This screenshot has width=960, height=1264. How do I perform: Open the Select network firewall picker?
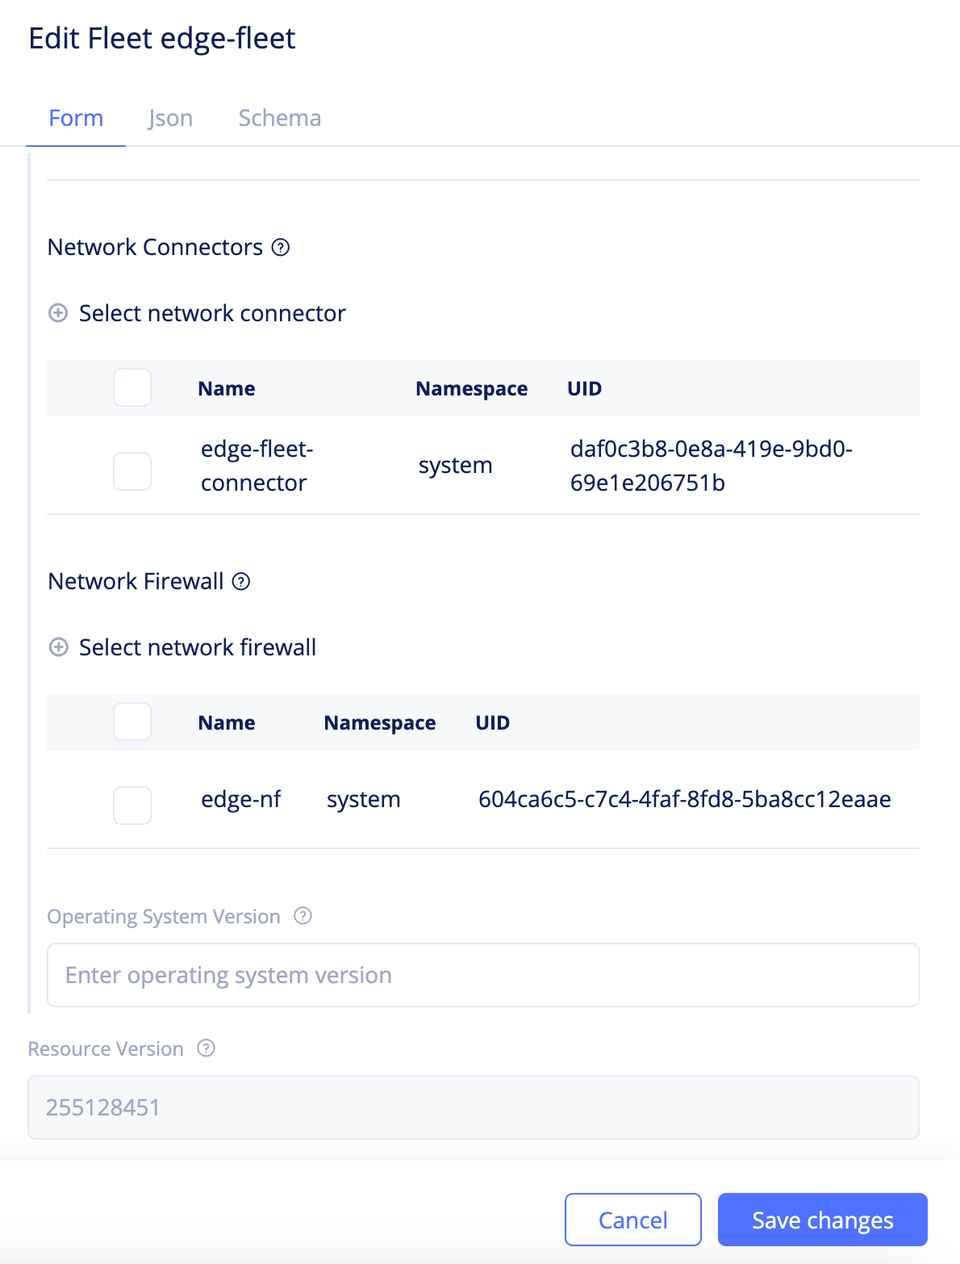tap(197, 647)
